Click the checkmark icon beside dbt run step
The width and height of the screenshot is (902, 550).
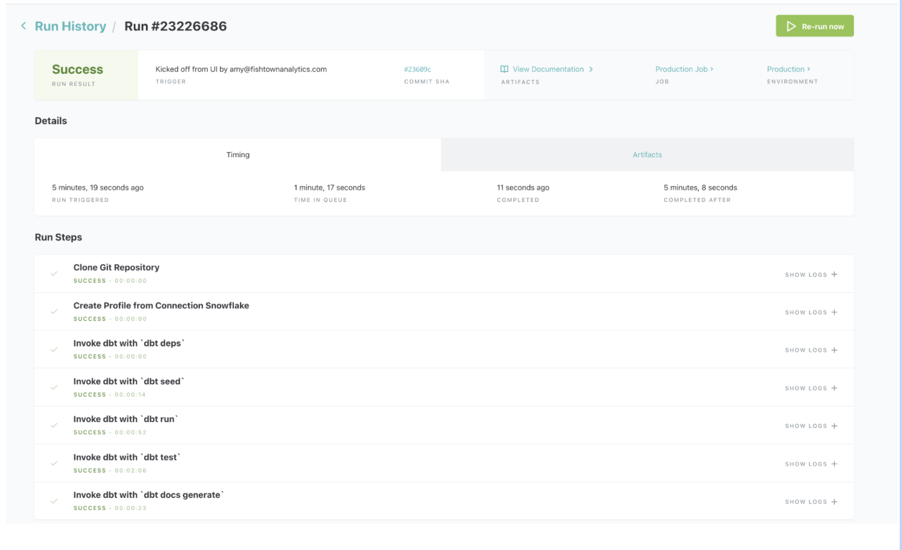(x=54, y=425)
